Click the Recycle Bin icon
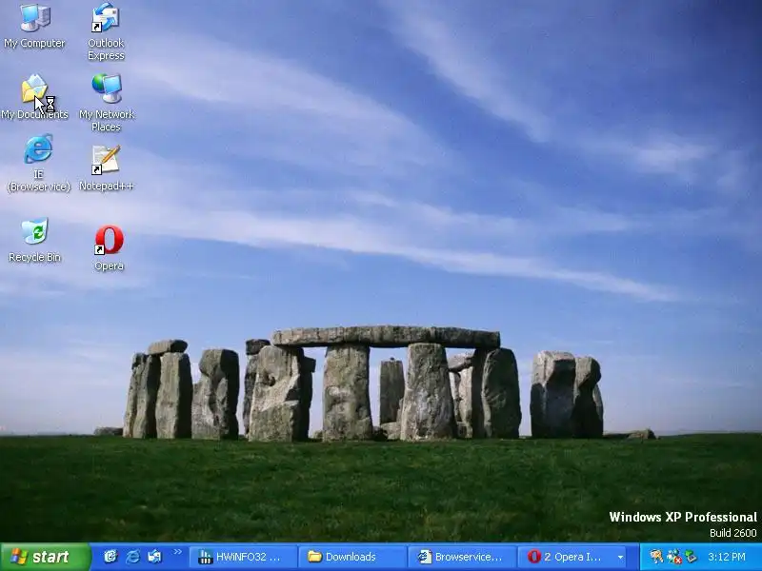 [x=34, y=240]
